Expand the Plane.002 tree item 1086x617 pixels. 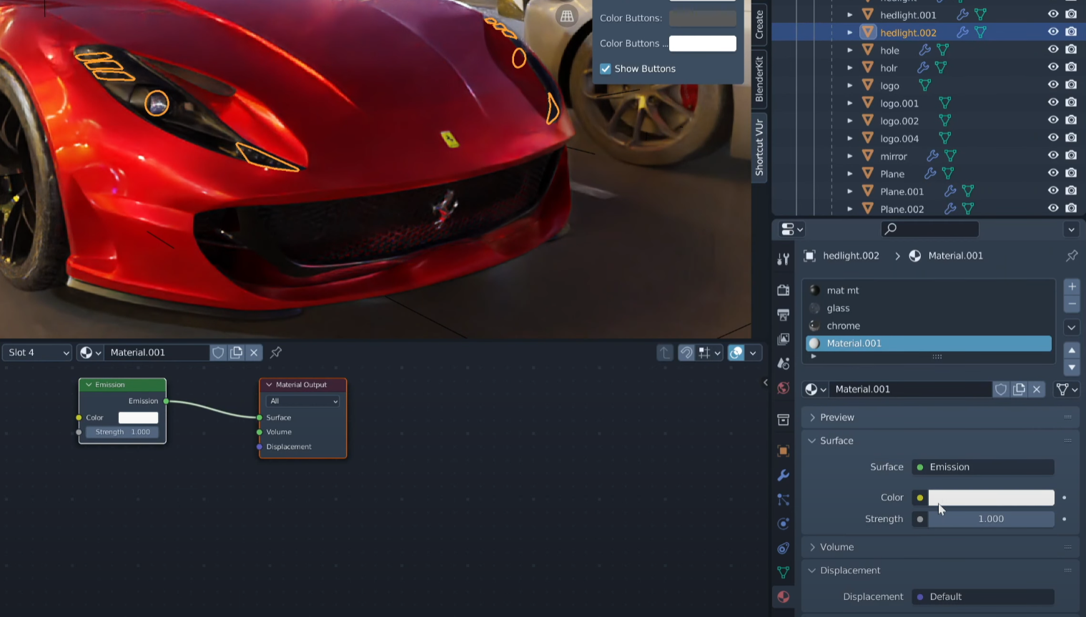click(849, 209)
